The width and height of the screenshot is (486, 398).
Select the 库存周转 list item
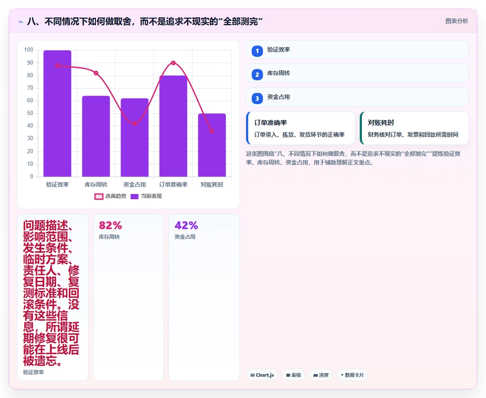358,73
